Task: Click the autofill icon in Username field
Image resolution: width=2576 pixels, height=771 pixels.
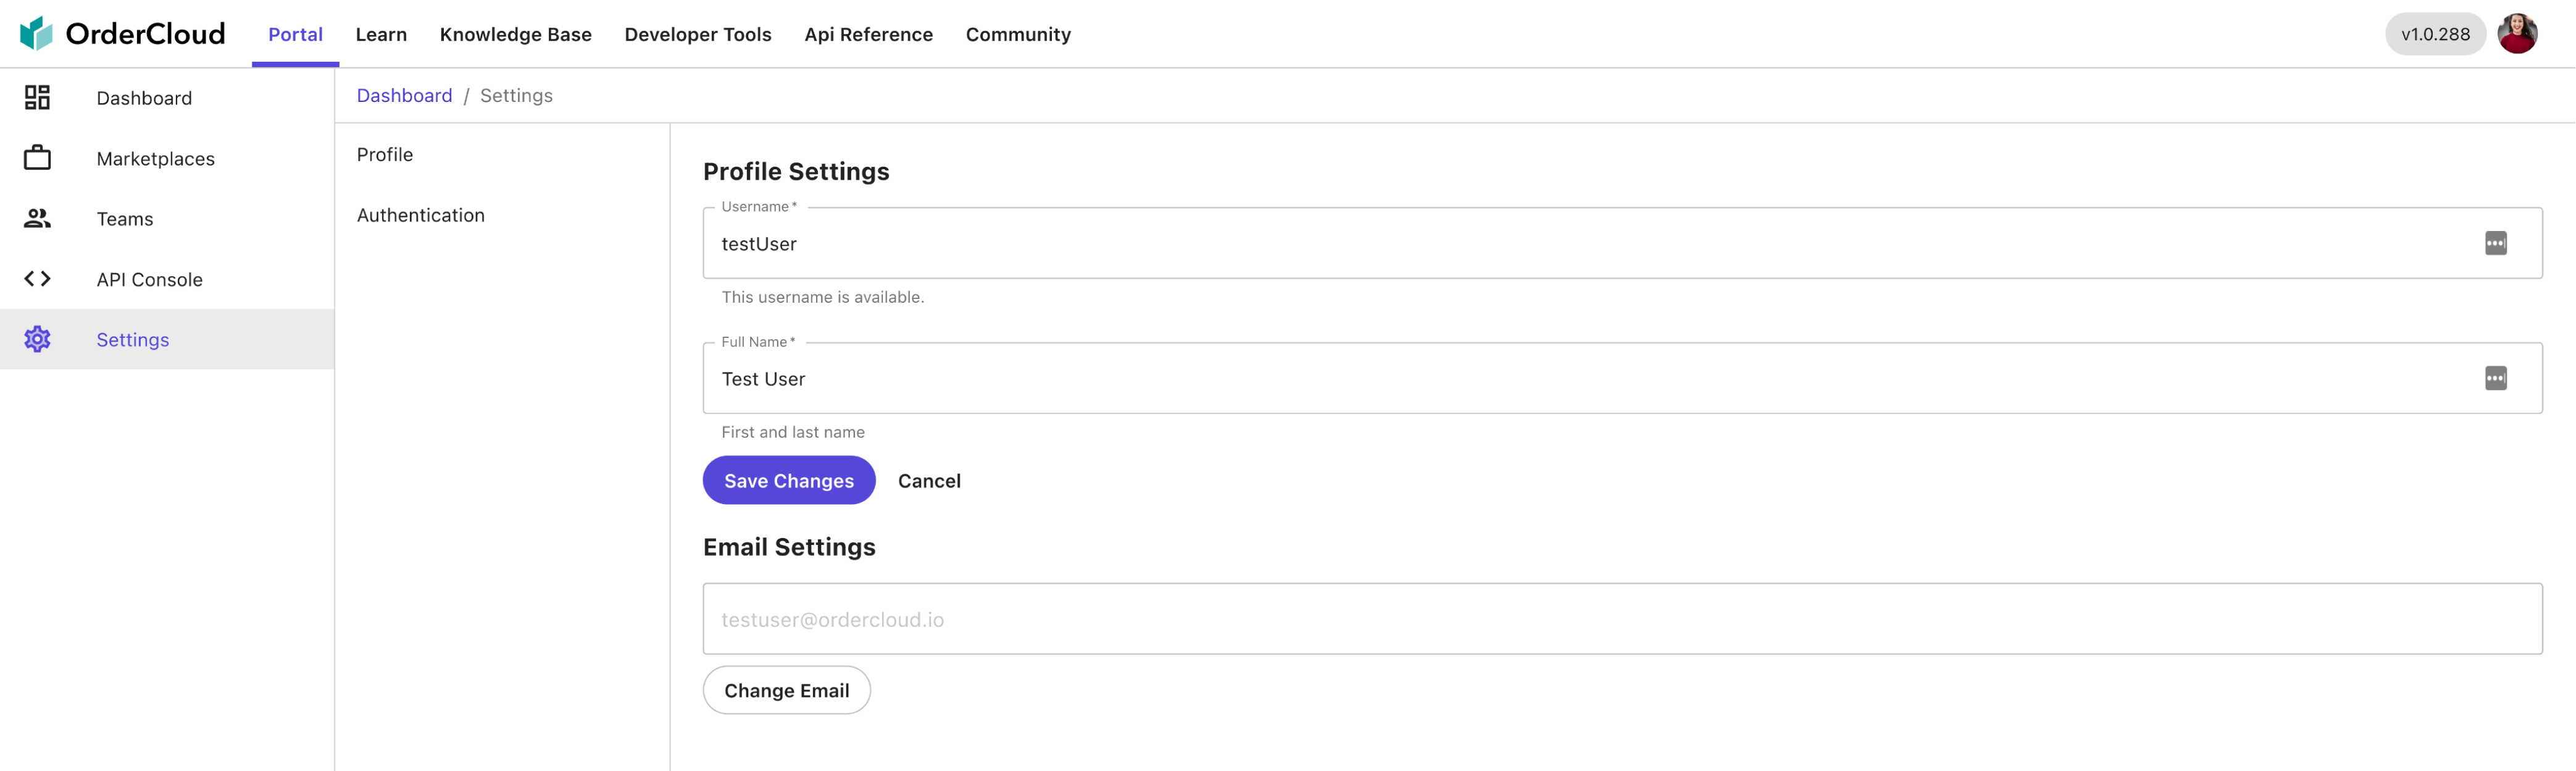Action: pos(2495,243)
